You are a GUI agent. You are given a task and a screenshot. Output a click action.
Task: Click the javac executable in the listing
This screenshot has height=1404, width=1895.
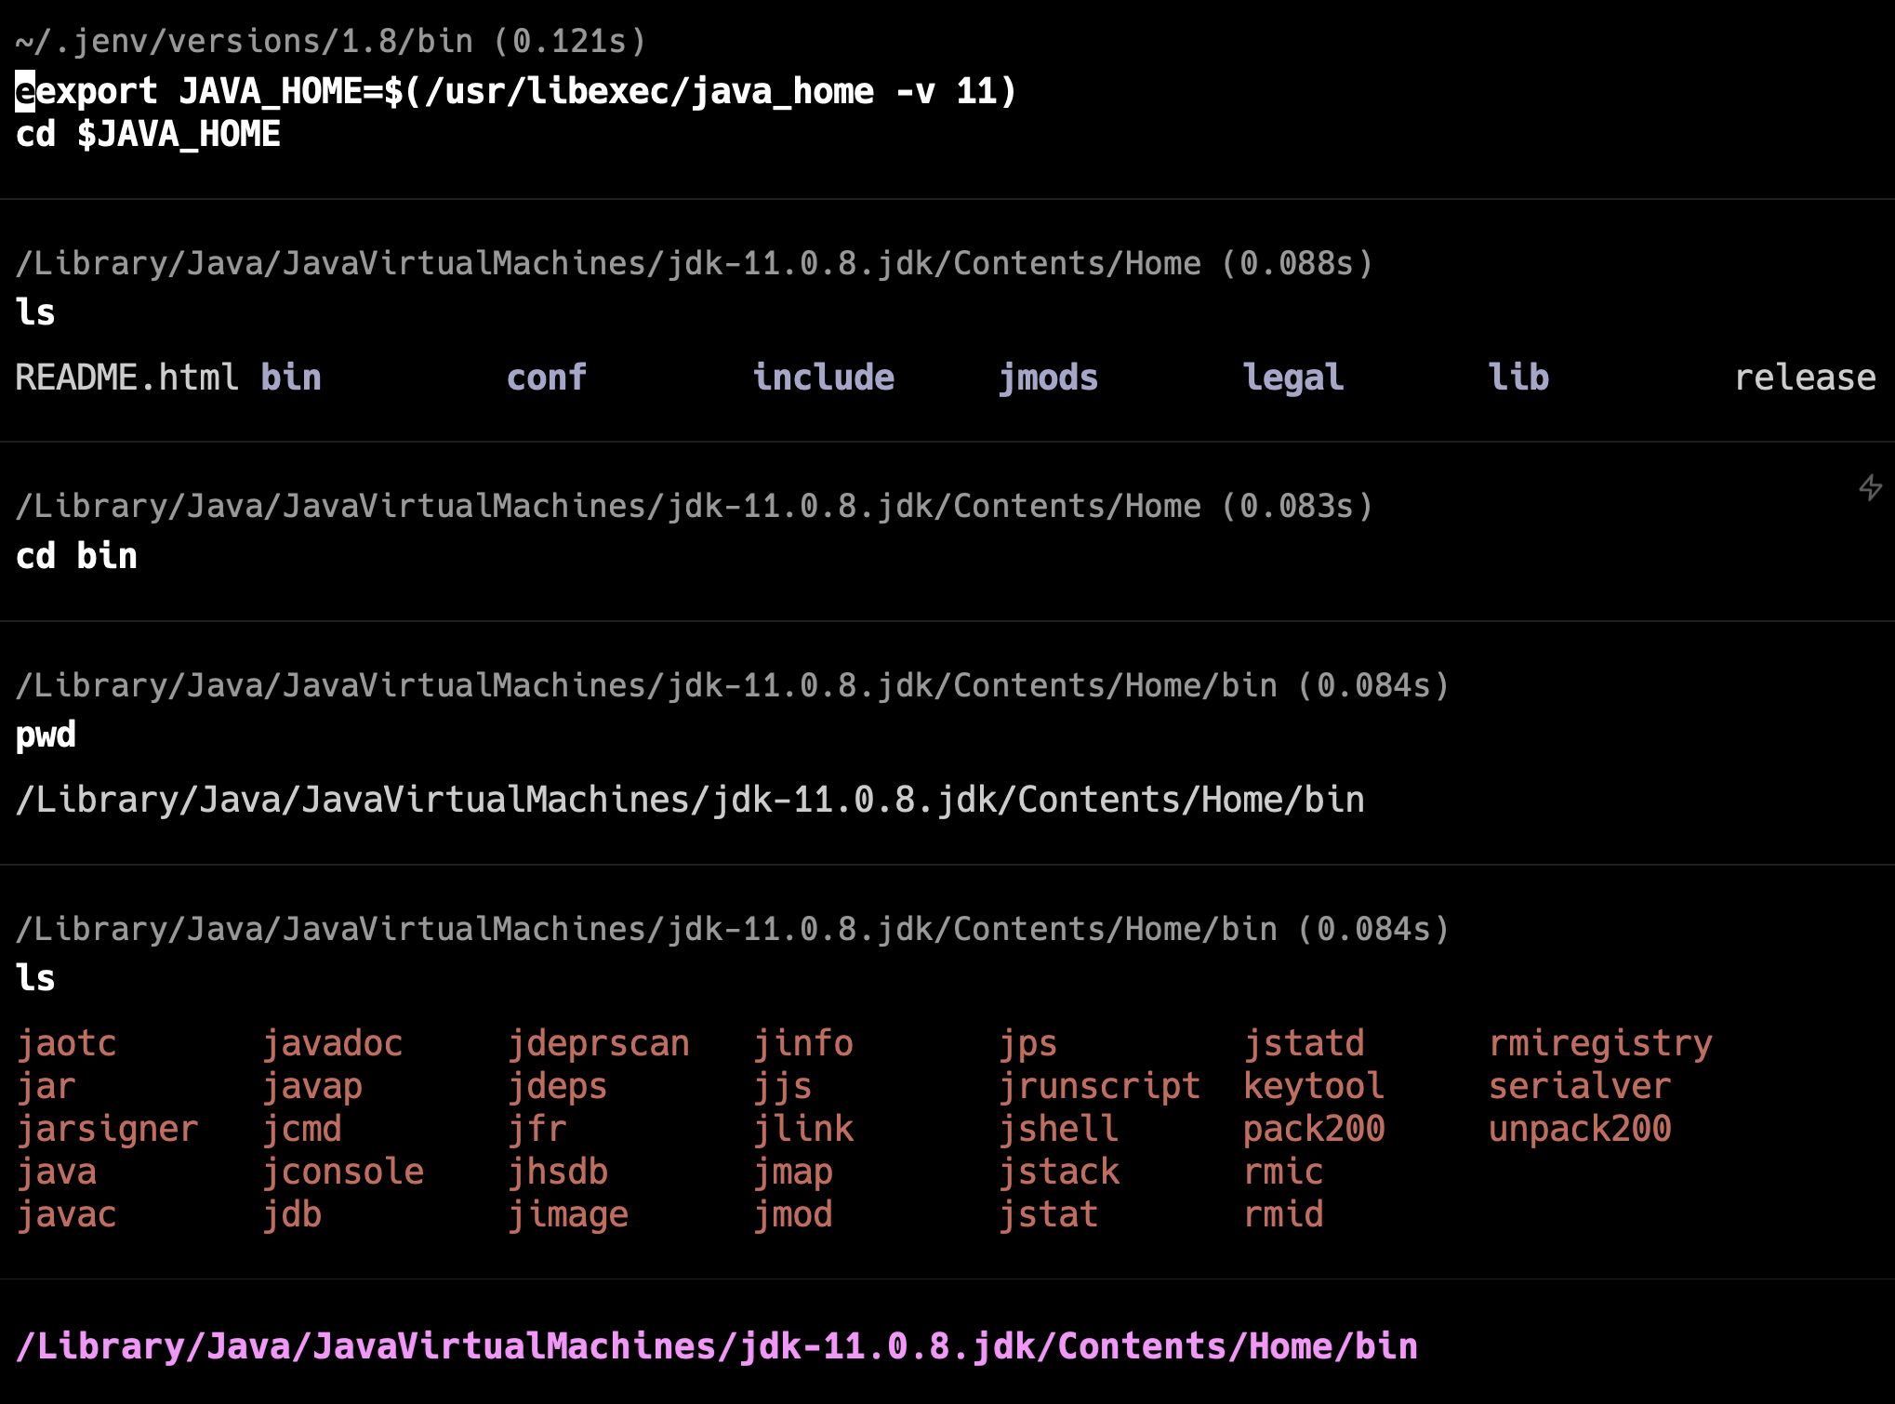point(67,1214)
